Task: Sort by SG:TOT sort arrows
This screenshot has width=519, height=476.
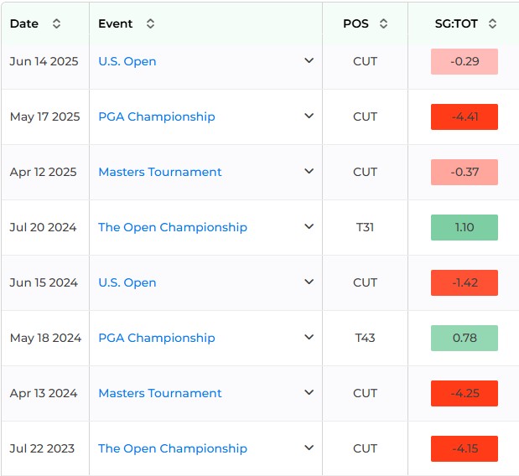Action: click(x=492, y=23)
